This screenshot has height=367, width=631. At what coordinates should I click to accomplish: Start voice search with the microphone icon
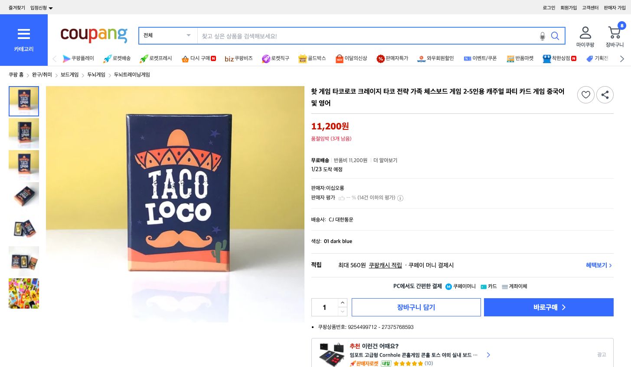coord(543,36)
